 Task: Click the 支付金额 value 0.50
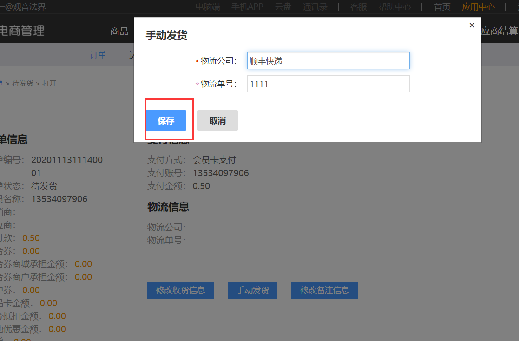[x=201, y=186]
